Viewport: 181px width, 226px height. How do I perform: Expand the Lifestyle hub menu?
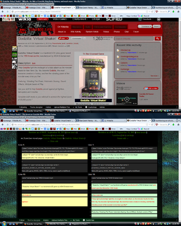pyautogui.click(x=97, y=19)
